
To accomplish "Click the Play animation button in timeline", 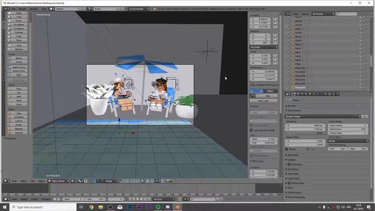I will tap(141, 199).
